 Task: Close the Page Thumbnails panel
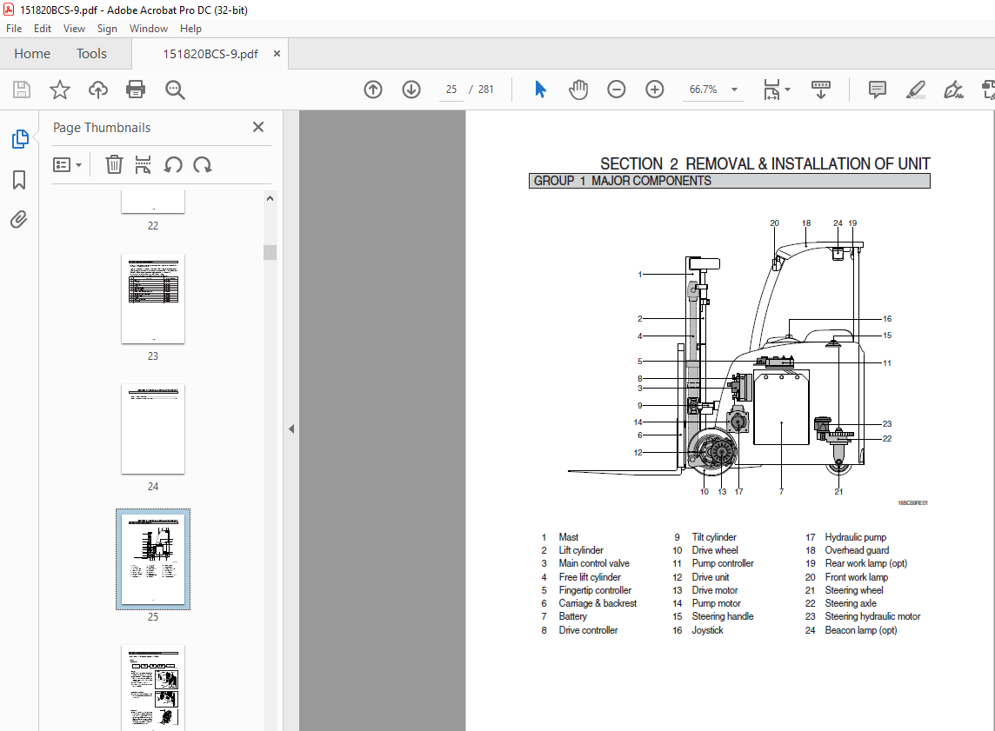[258, 127]
